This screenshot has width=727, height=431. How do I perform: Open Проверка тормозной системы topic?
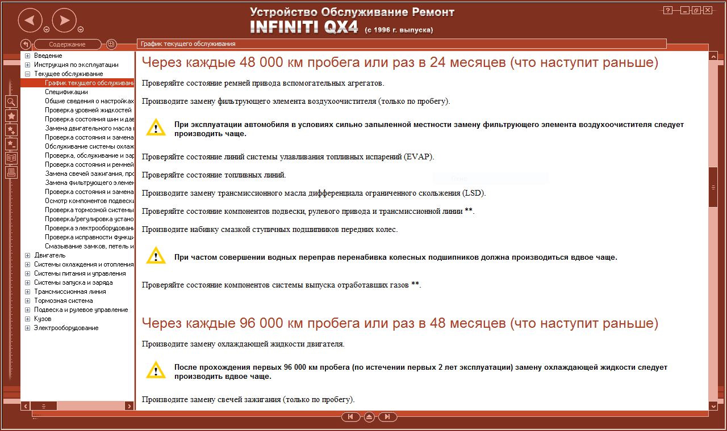[x=89, y=210]
